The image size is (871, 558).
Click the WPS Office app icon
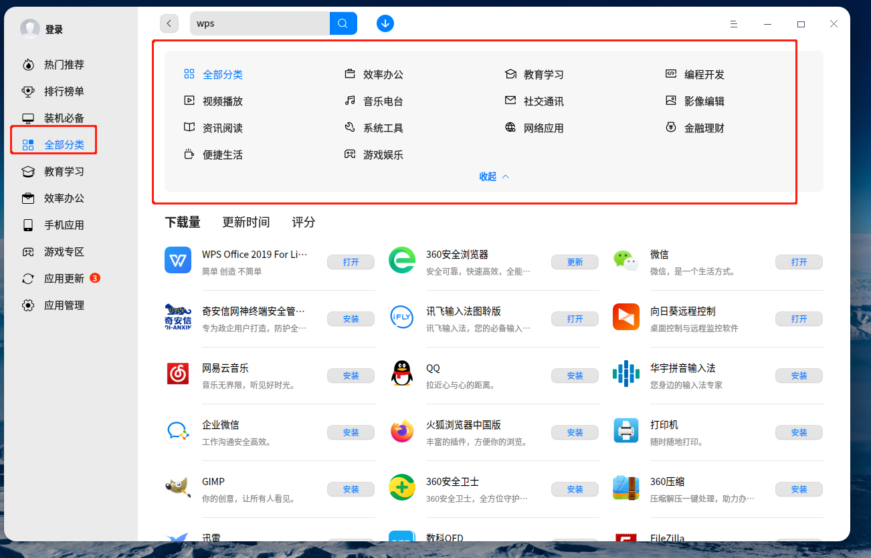178,260
